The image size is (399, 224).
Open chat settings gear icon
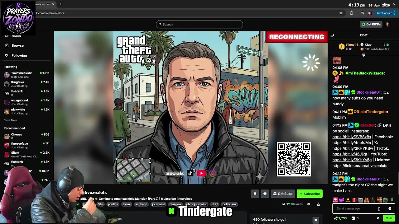pos(378,218)
